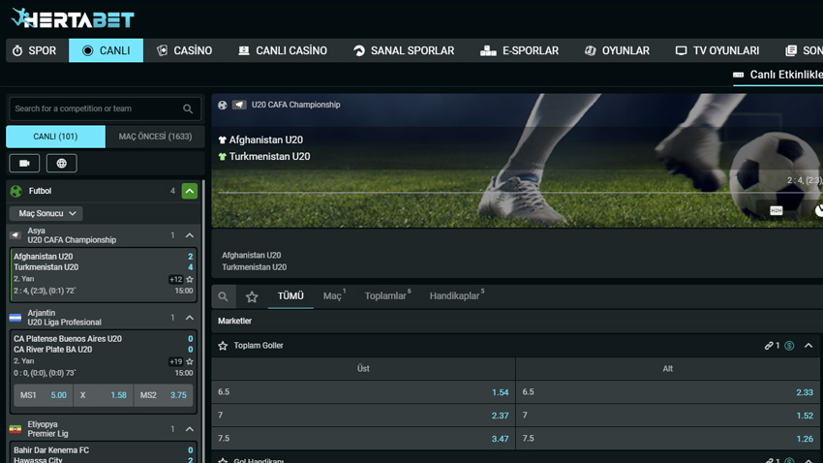Bet Üst 7.5 at 3.47
Screen dimensions: 823x463
tap(363, 439)
